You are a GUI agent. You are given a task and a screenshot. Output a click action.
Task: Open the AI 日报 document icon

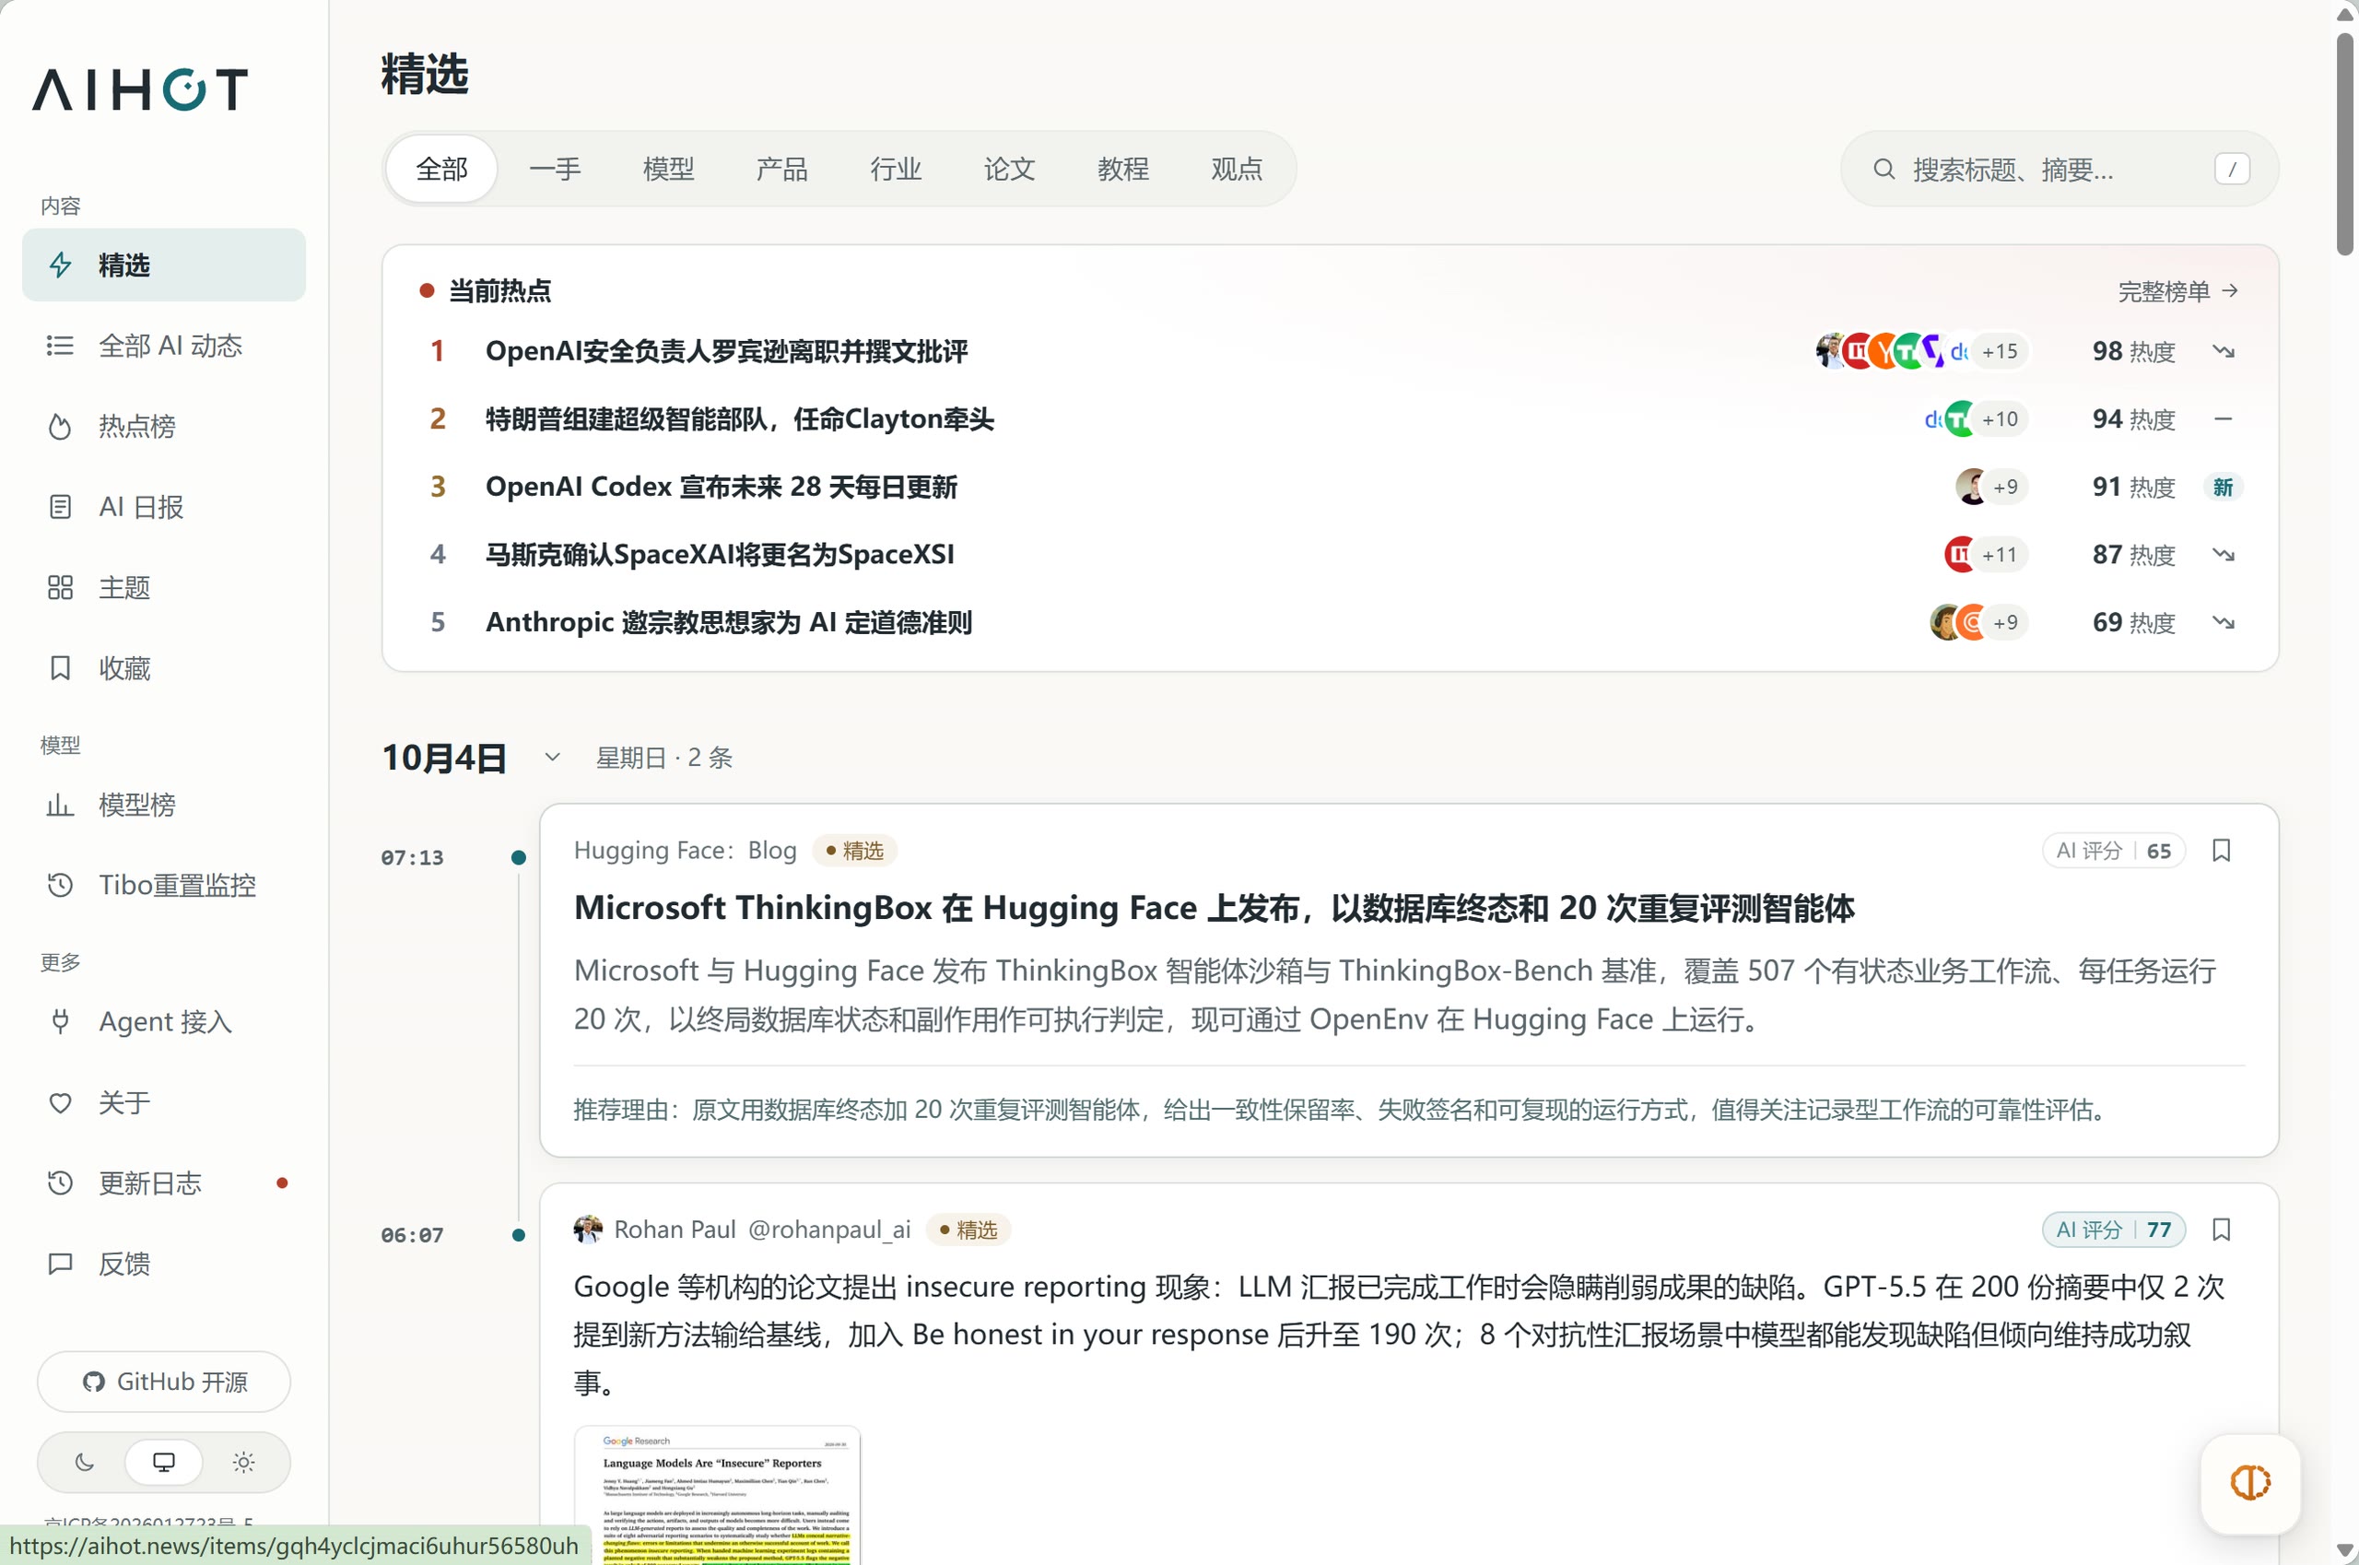click(60, 507)
